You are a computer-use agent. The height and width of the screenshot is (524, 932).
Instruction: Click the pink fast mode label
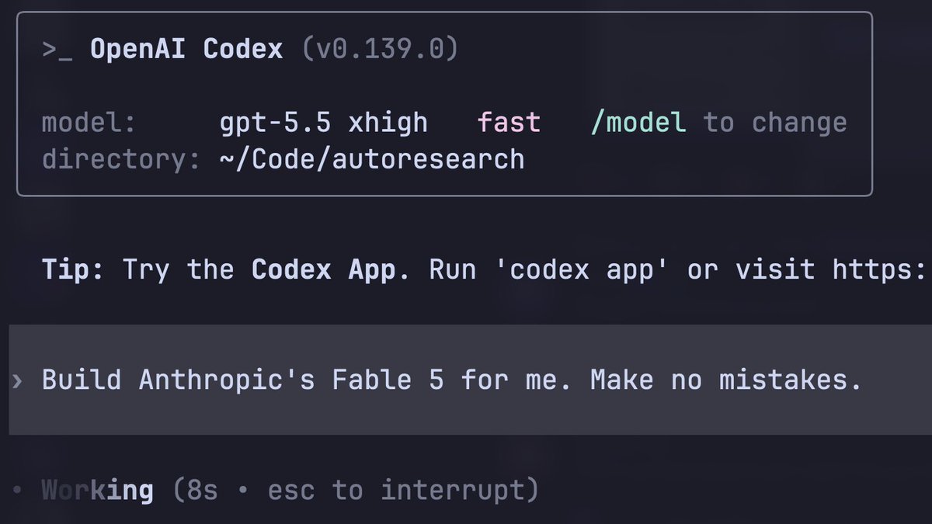point(509,123)
